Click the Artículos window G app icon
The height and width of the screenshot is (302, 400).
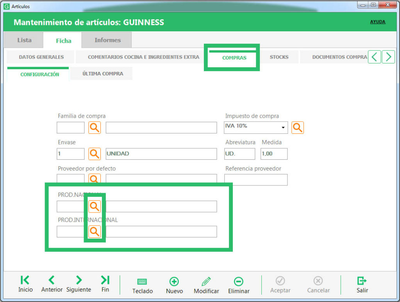(x=7, y=6)
